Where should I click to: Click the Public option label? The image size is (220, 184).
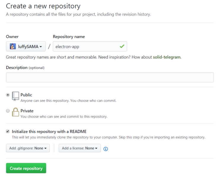click(26, 95)
